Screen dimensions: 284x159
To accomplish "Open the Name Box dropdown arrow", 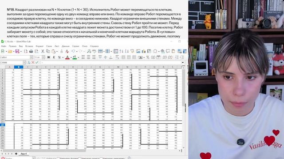I will [24, 63].
